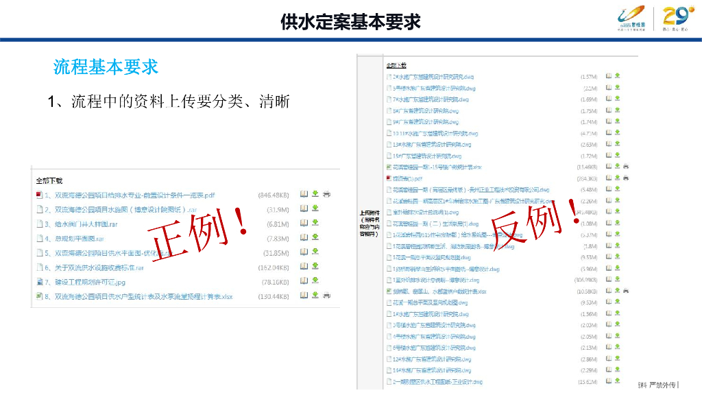702x395 pixels.
Task: Print the 13.46KB xlsx in right list
Action: 626,166
